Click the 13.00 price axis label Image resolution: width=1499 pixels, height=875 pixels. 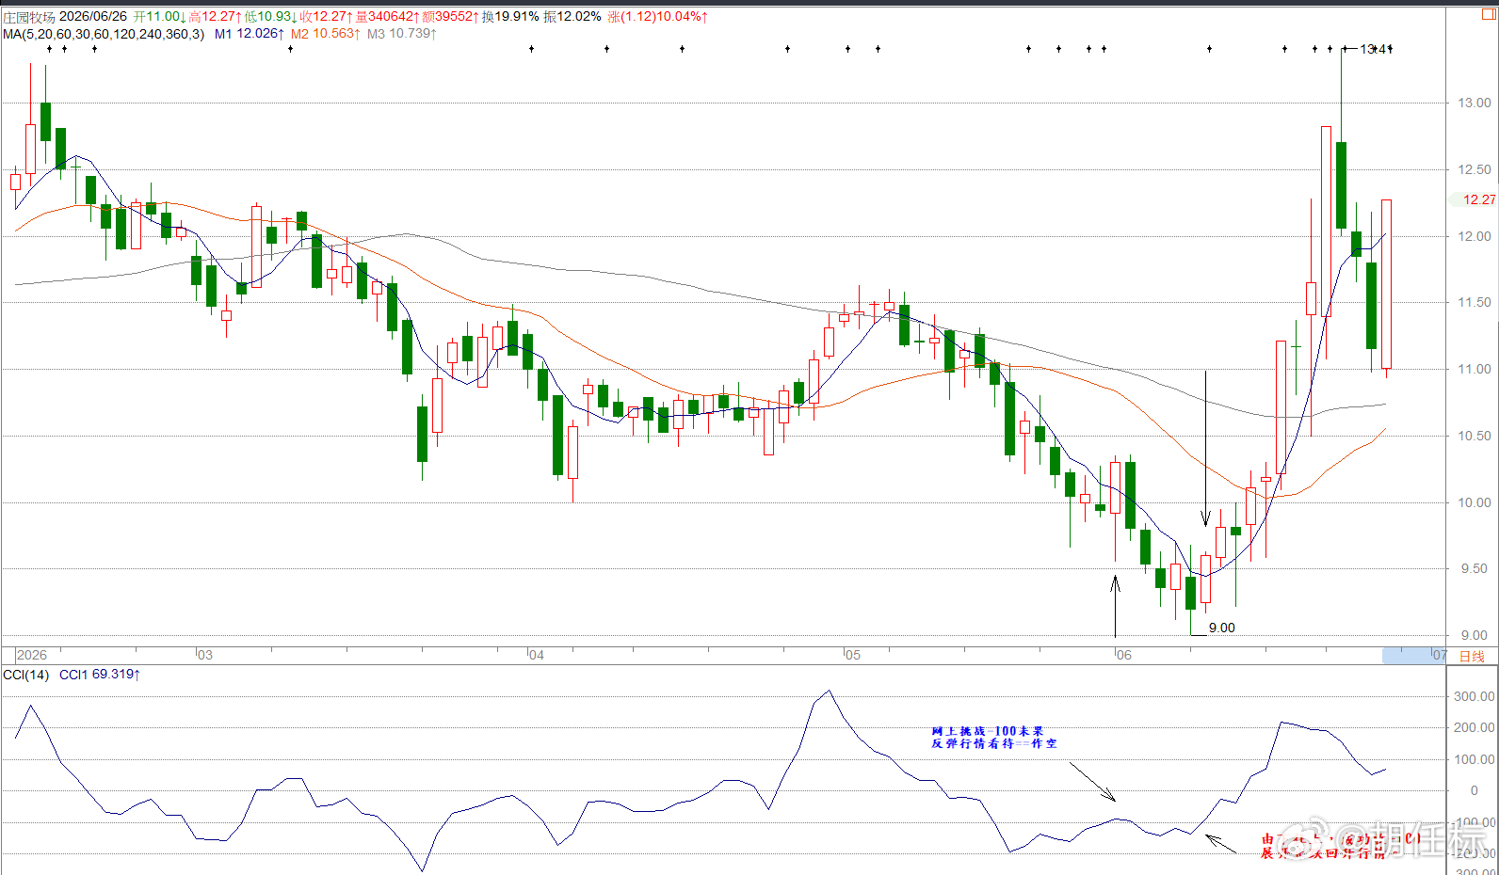(x=1475, y=103)
